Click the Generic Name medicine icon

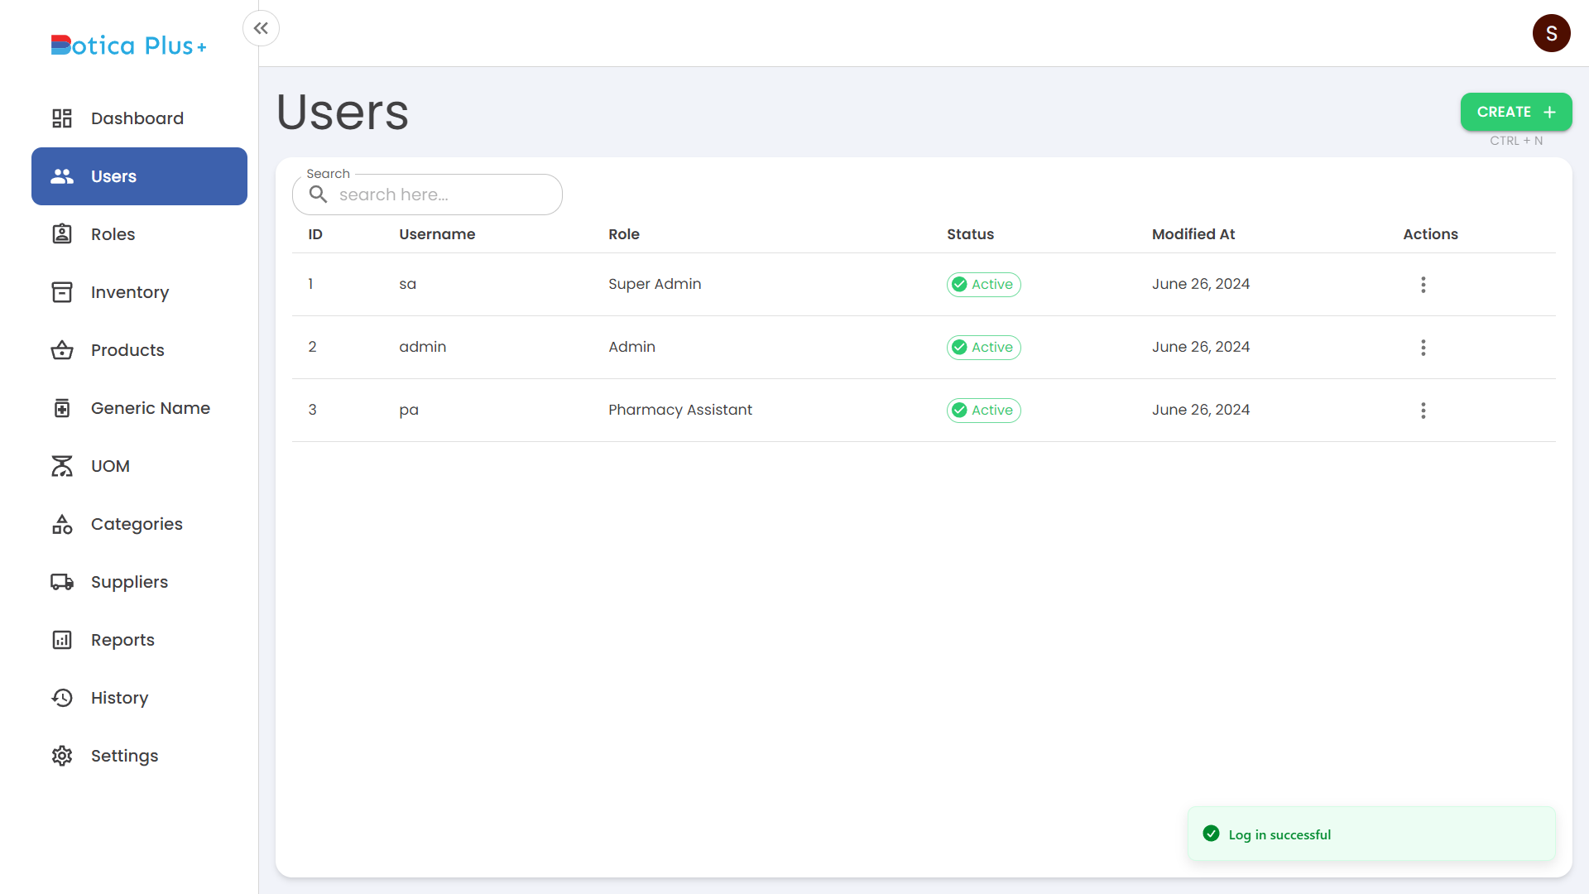(62, 408)
